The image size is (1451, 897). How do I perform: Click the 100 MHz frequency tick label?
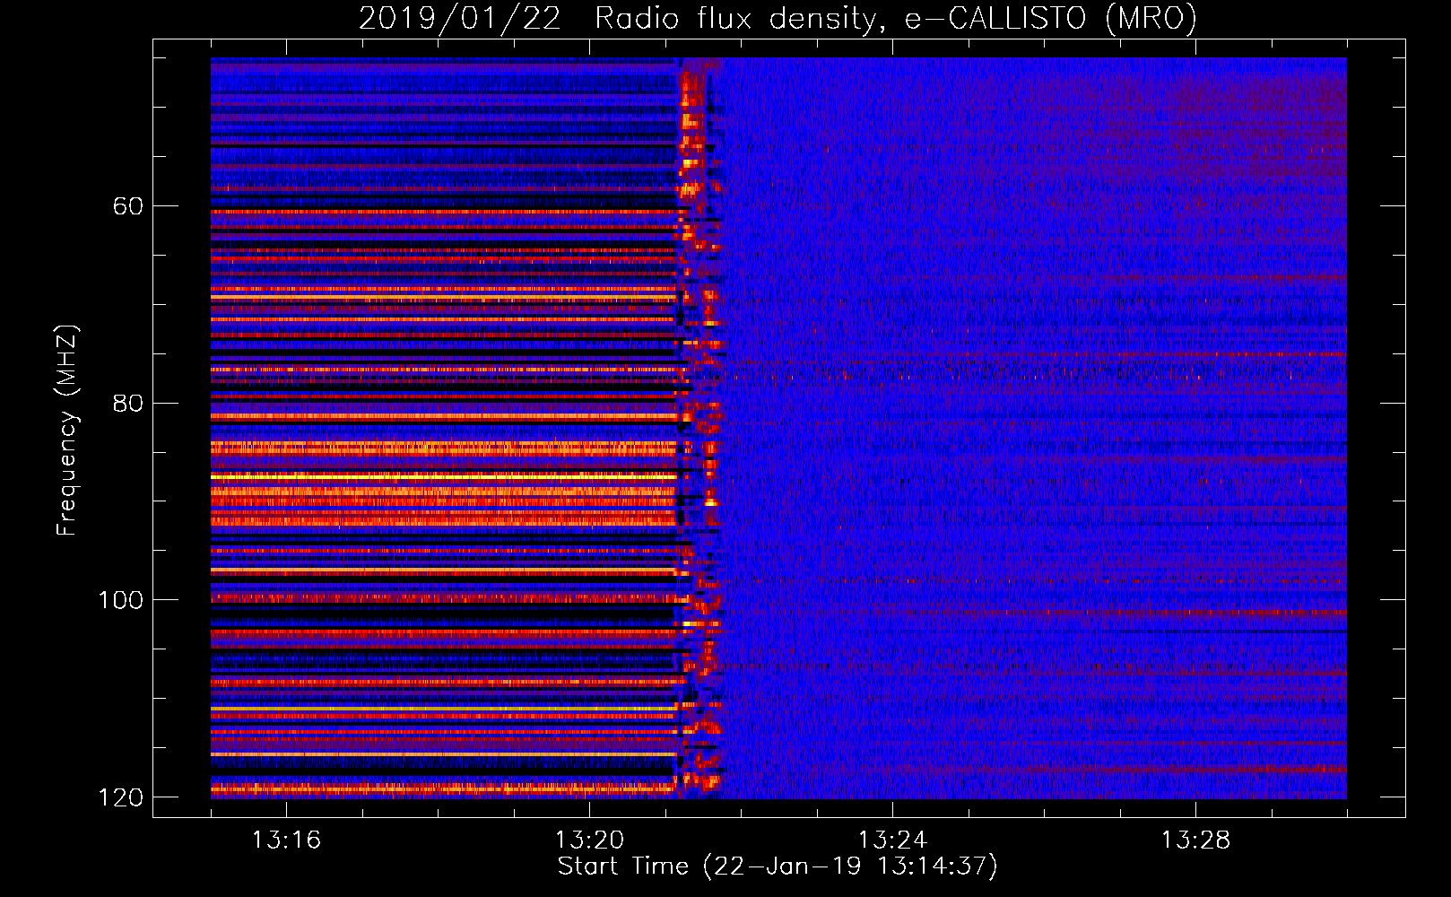tap(120, 600)
